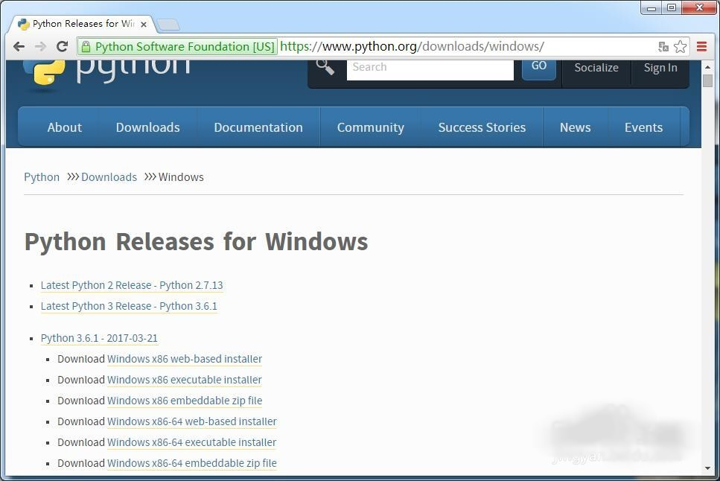
Task: Click the Python logo icon
Action: (x=44, y=72)
